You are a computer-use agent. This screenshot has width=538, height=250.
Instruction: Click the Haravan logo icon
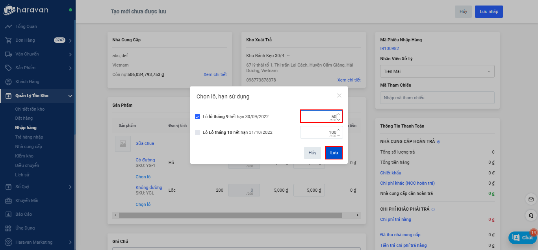[x=9, y=10]
